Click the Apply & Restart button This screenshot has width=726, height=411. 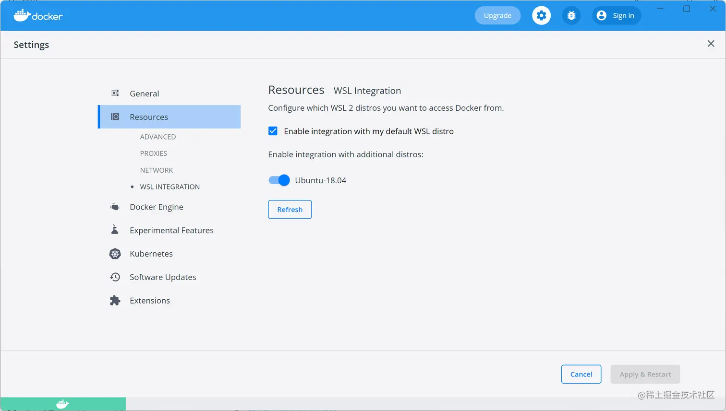click(x=645, y=374)
